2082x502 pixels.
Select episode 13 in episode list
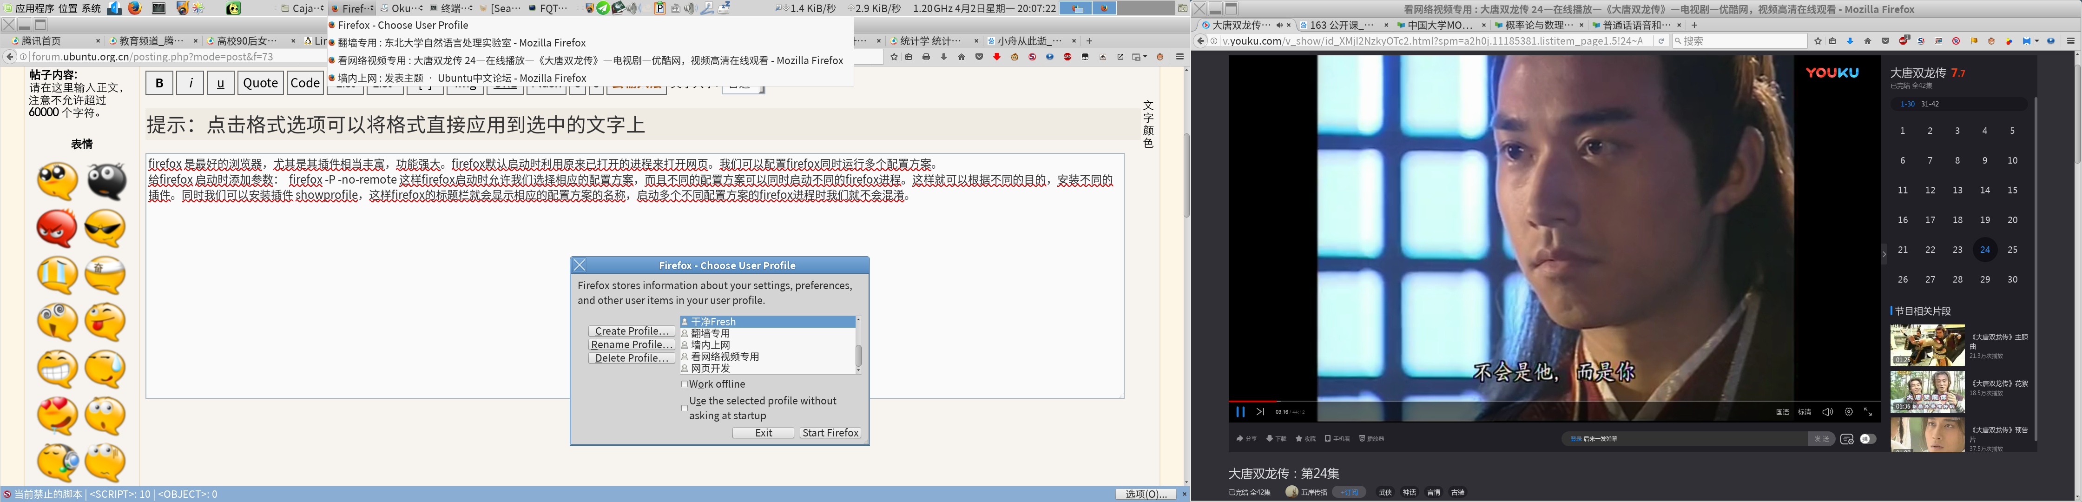(1957, 190)
